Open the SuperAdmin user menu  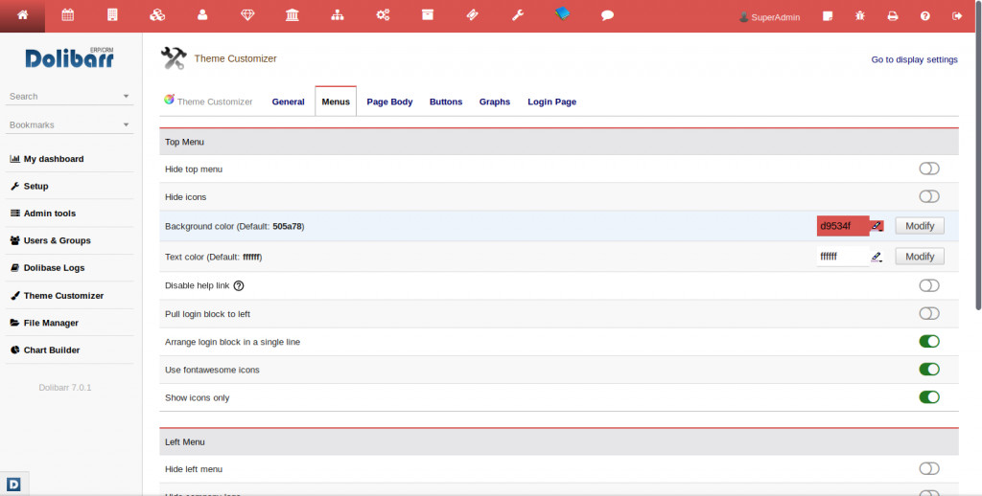point(770,17)
